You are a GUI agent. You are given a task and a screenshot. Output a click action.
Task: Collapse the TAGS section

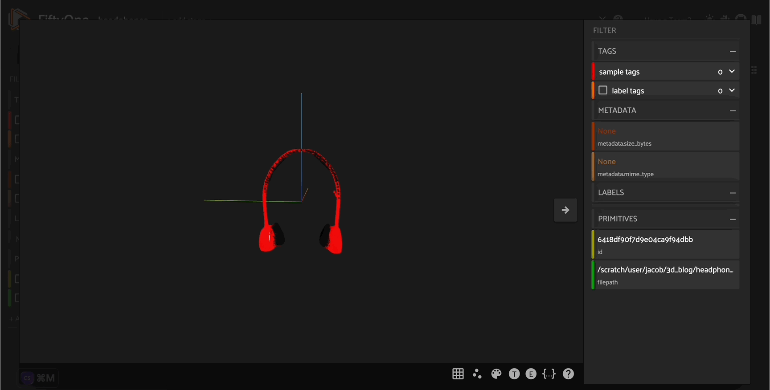click(733, 52)
